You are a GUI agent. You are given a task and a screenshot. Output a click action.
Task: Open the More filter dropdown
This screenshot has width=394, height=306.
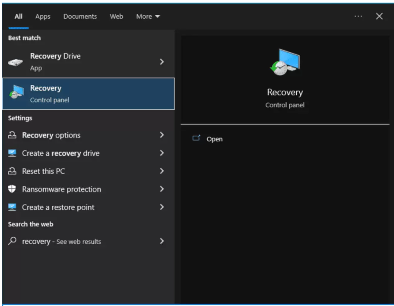[x=148, y=17]
